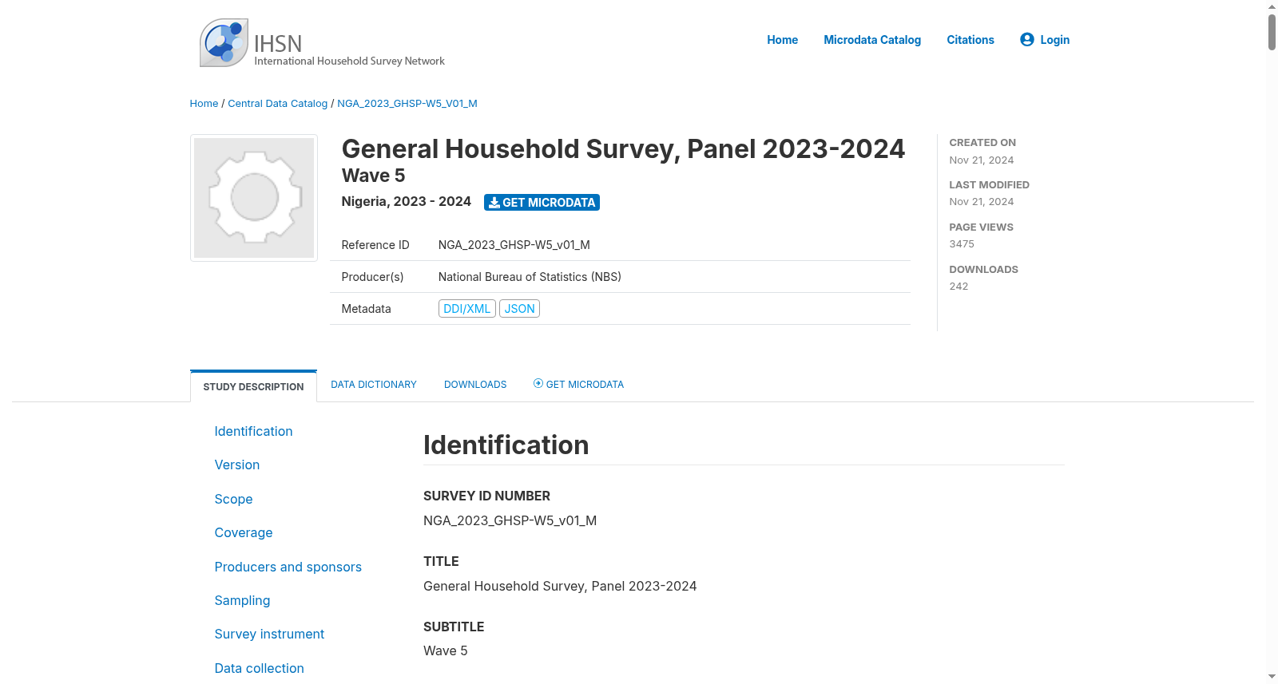Click the Home breadcrumb link
The height and width of the screenshot is (684, 1278).
204,104
